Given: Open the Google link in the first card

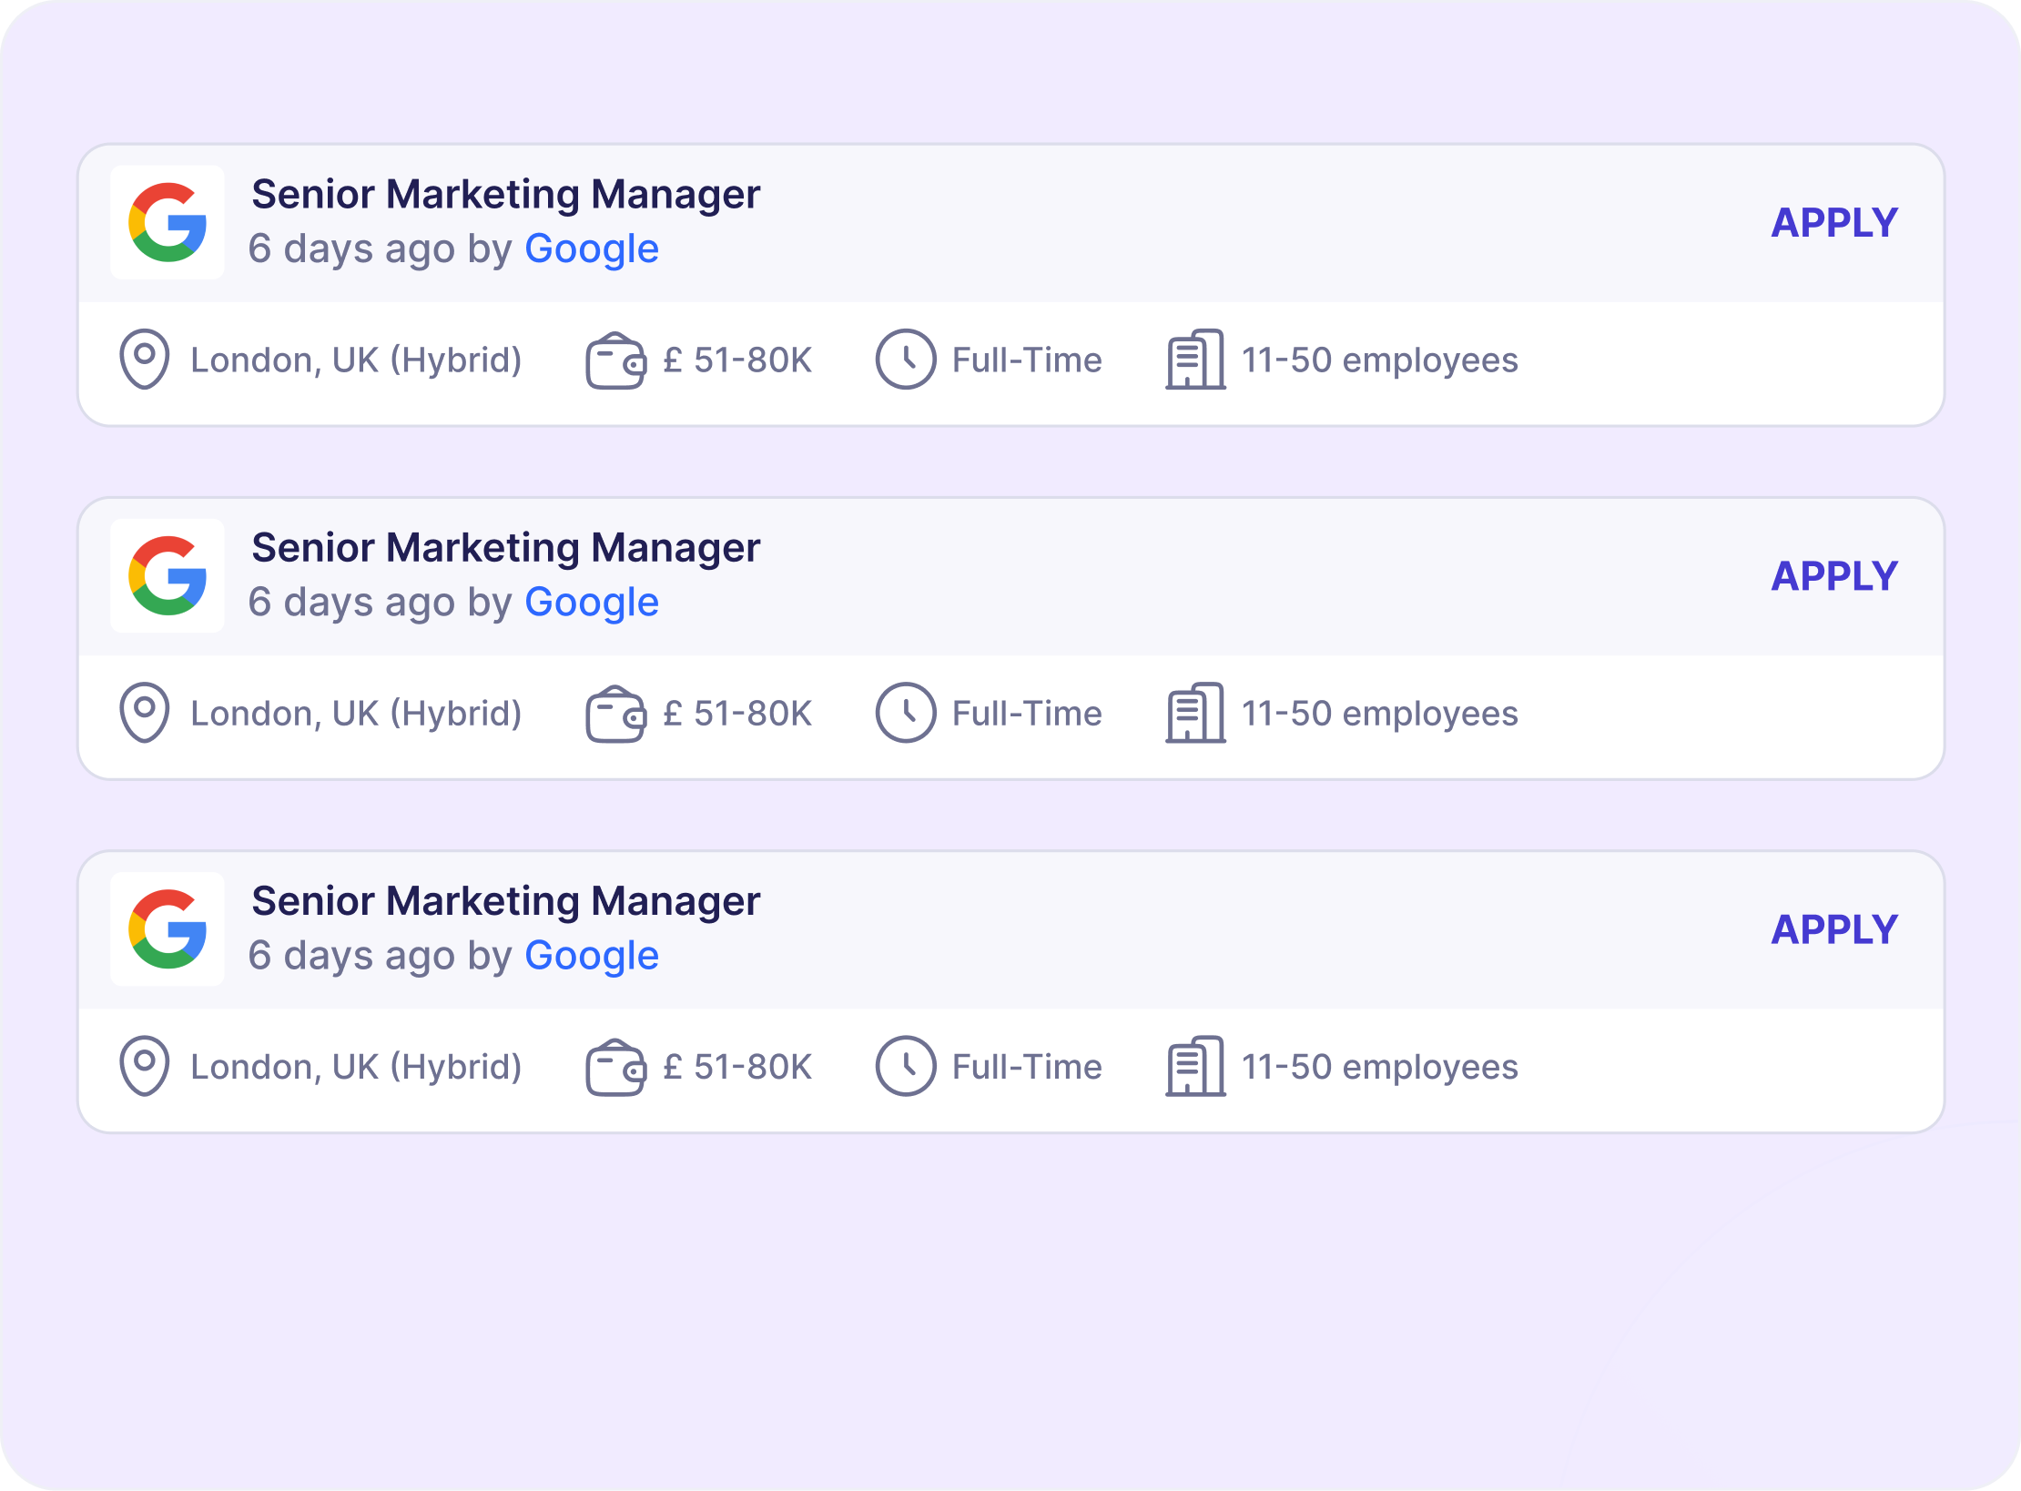Looking at the screenshot, I should (x=592, y=248).
